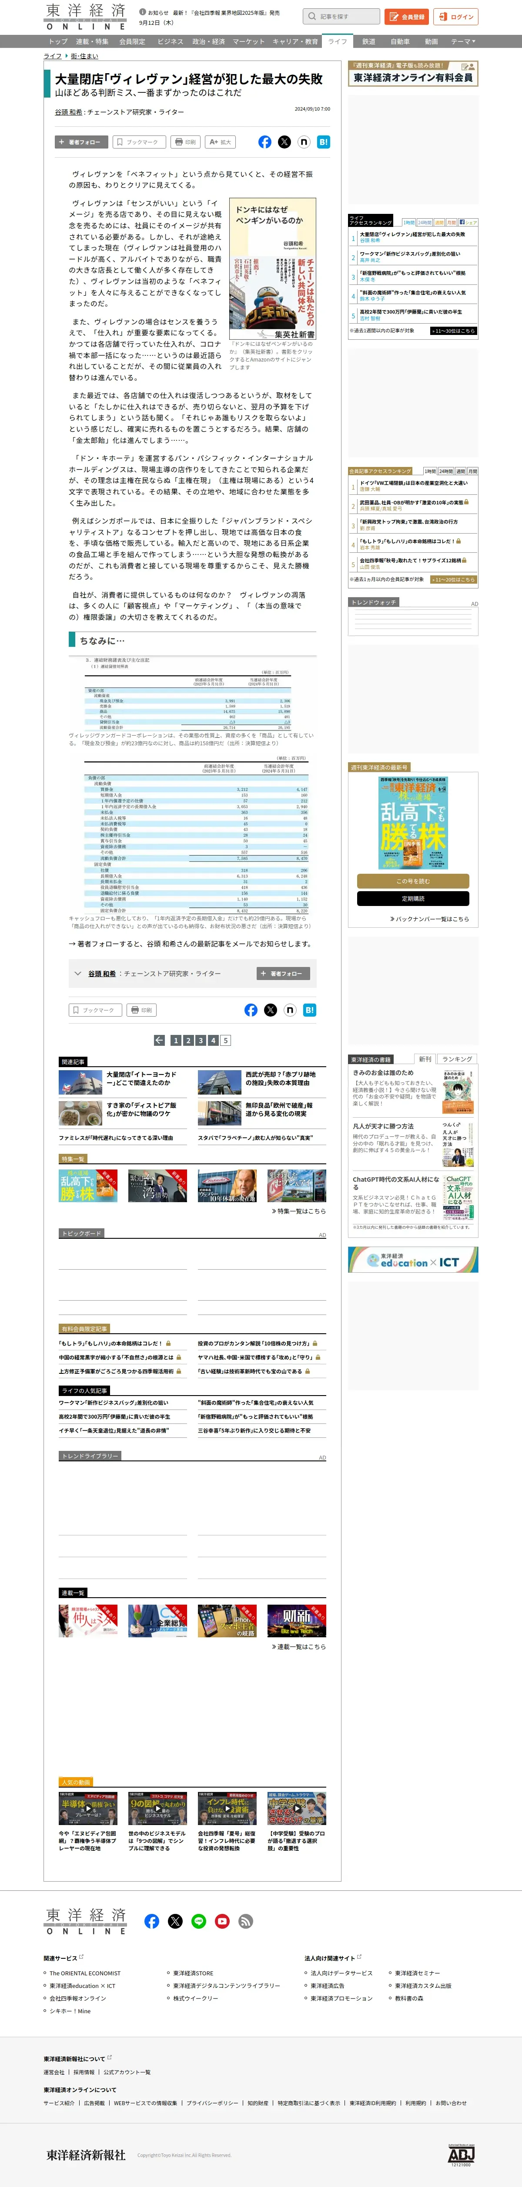
Task: Enlarge text with 拡大 button
Action: point(220,142)
